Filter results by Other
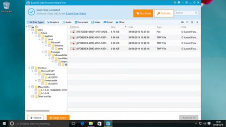The width and height of the screenshot is (226, 127). pyautogui.click(x=120, y=22)
